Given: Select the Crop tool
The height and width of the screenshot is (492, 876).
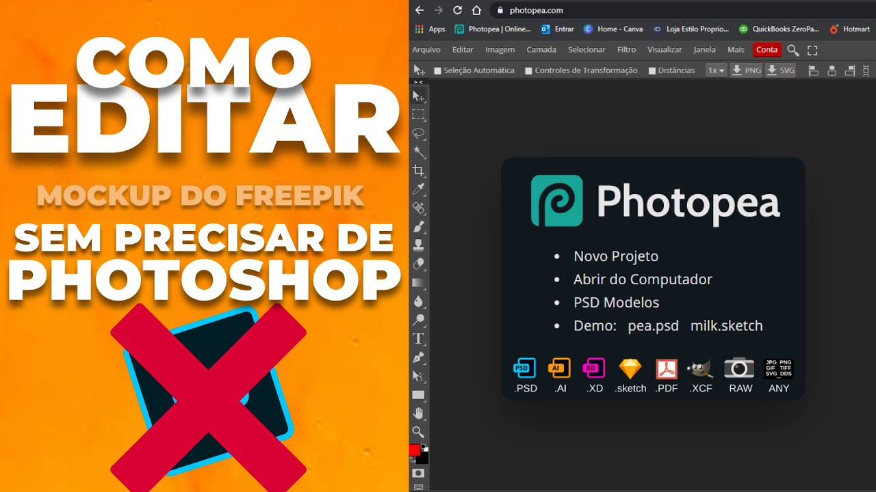Looking at the screenshot, I should point(418,171).
